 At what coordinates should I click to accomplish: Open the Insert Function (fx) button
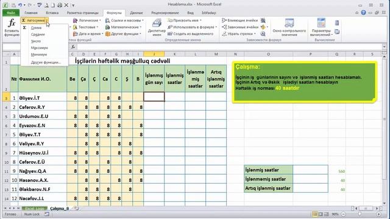tap(12, 27)
